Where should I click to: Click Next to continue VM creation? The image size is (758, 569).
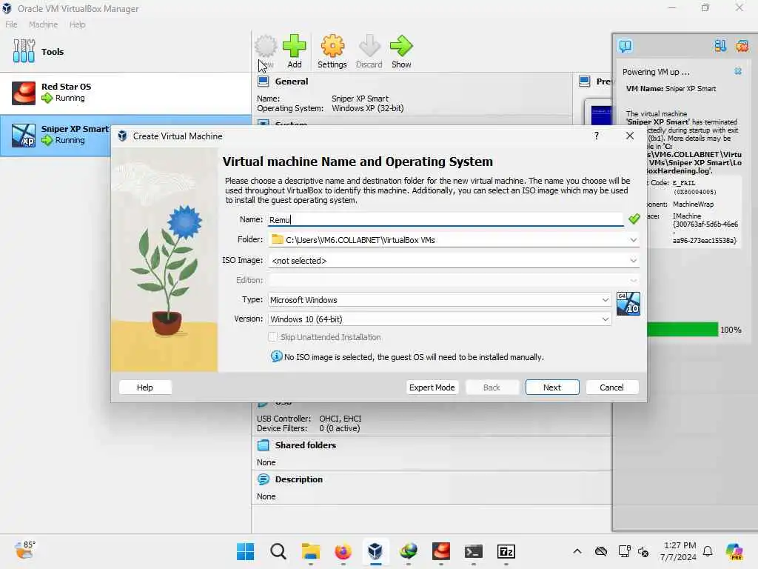point(552,387)
